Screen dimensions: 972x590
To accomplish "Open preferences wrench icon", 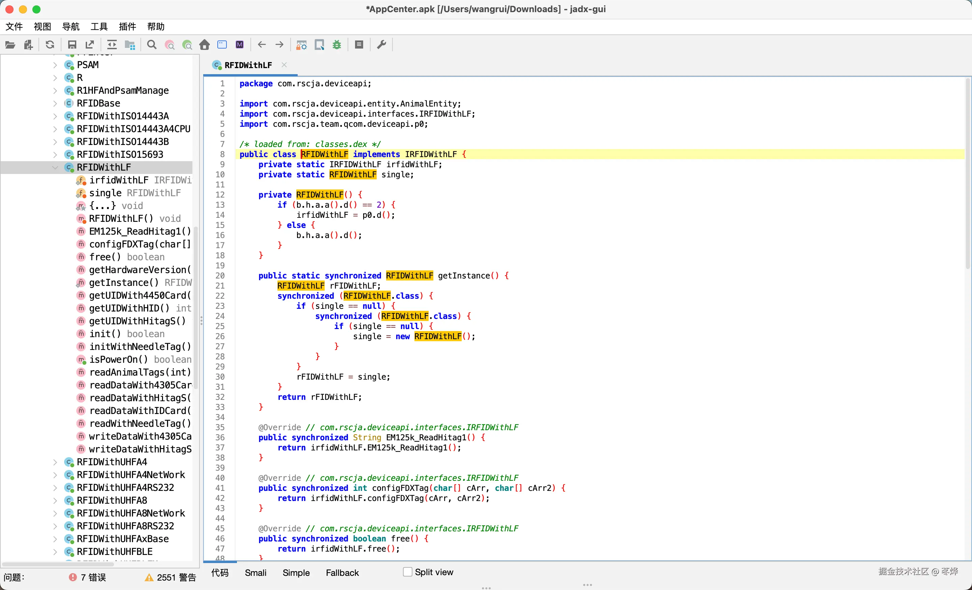I will click(x=381, y=45).
